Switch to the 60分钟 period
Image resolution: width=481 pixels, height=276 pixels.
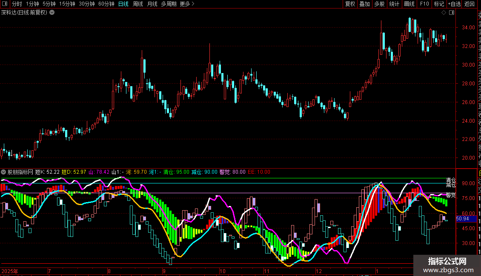tap(106, 4)
